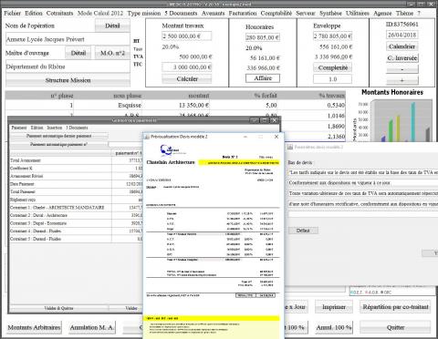The height and width of the screenshot is (339, 438).
Task: Click the minus stepper button under C. Inversée
Action: click(x=402, y=69)
